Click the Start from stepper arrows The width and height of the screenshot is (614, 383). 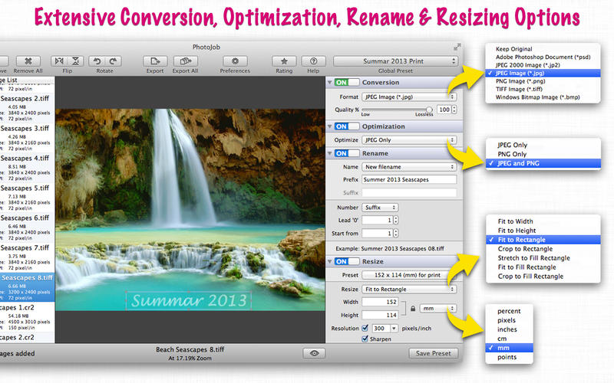point(396,234)
